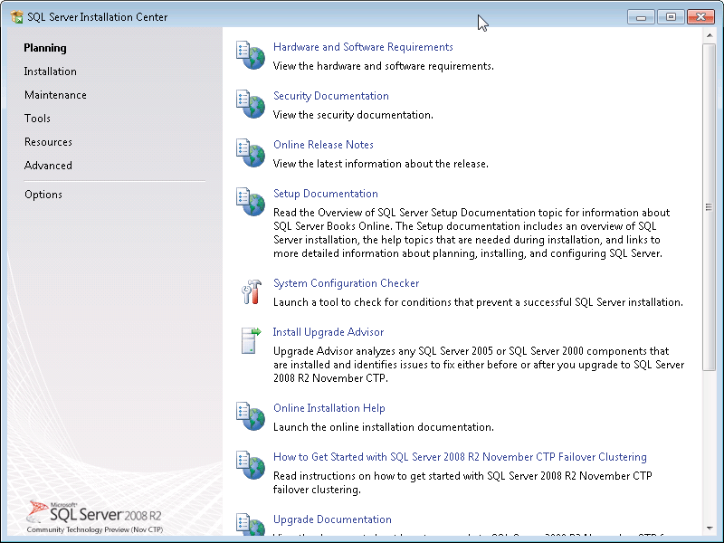Click the Setup Documentation globe icon
The image size is (724, 543).
250,201
